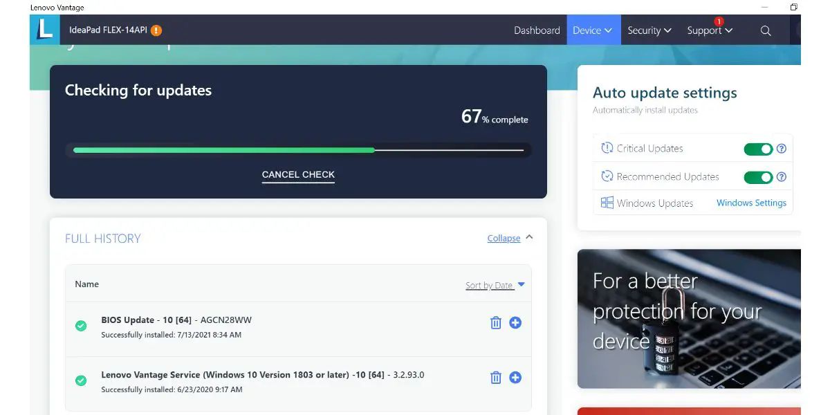Image resolution: width=830 pixels, height=415 pixels.
Task: Go to the Dashboard tab
Action: point(537,30)
